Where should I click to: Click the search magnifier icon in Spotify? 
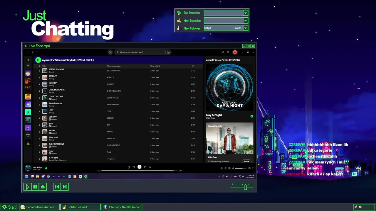click(117, 52)
